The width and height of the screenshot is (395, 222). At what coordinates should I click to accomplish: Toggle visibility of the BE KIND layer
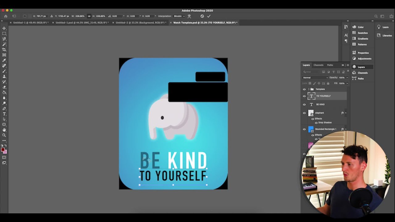click(x=304, y=105)
